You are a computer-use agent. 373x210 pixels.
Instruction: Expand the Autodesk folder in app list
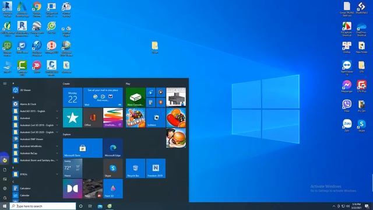tap(35, 118)
